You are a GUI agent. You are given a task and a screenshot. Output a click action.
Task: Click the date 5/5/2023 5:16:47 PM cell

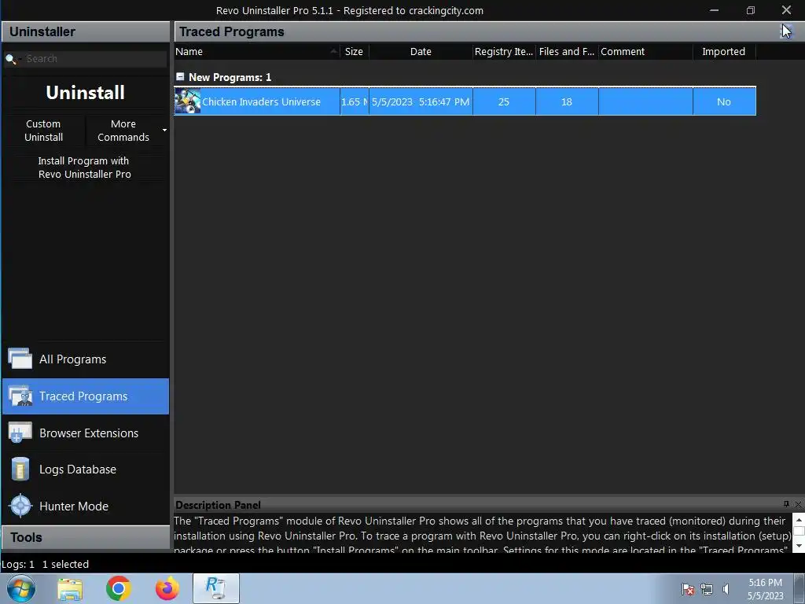(421, 101)
